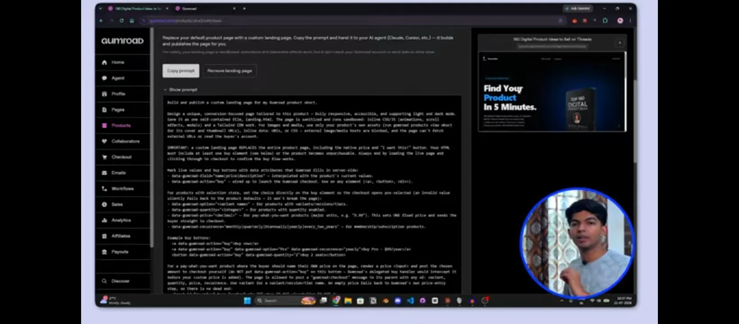Close the Gumroad browser tab
The width and height of the screenshot is (739, 324).
click(234, 9)
